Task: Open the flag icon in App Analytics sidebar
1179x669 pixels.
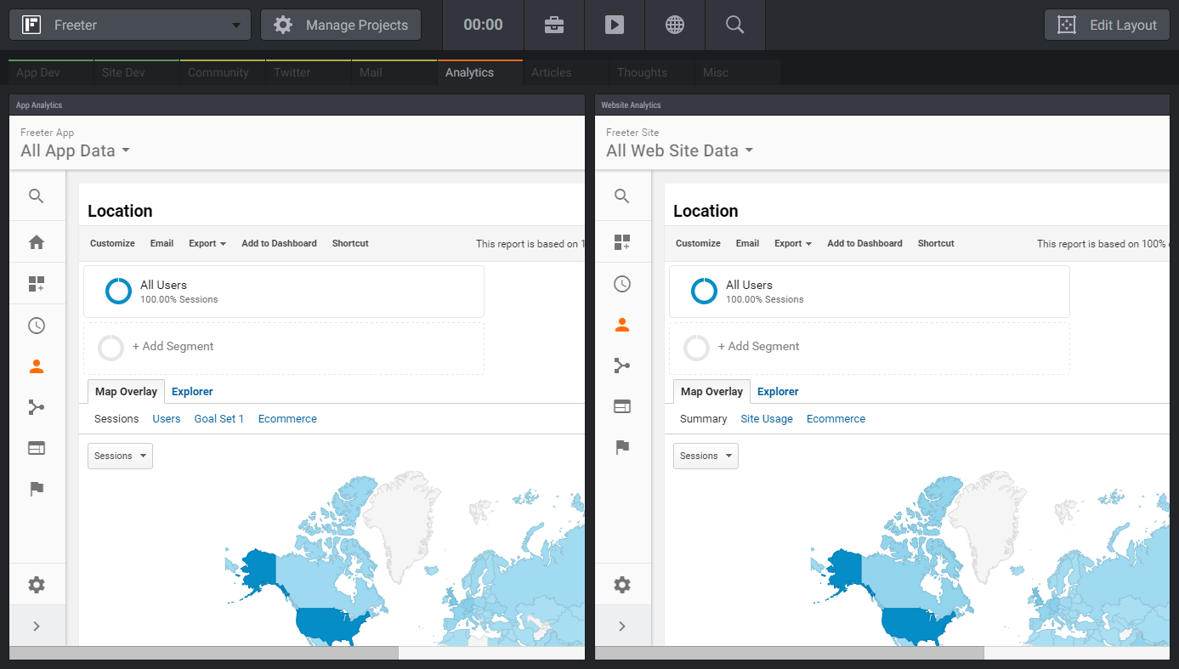Action: [x=37, y=489]
